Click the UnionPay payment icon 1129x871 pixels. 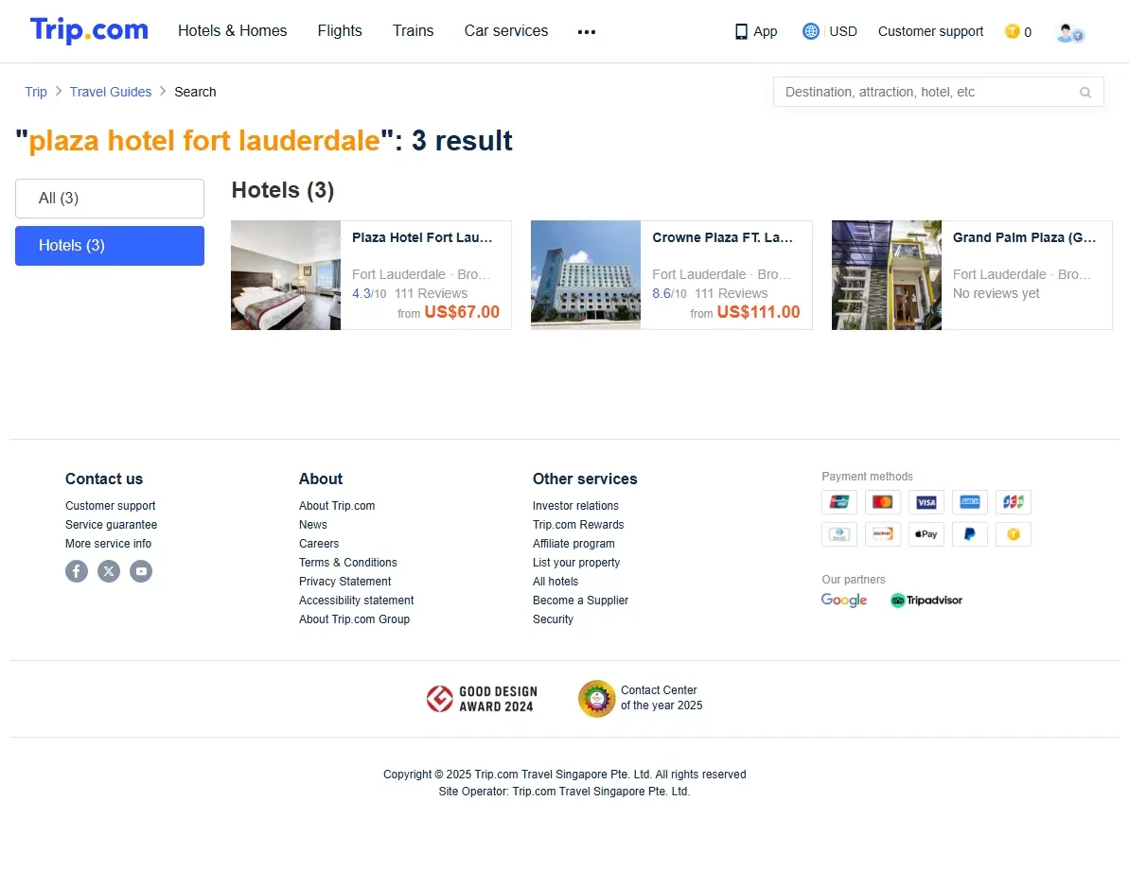point(839,502)
